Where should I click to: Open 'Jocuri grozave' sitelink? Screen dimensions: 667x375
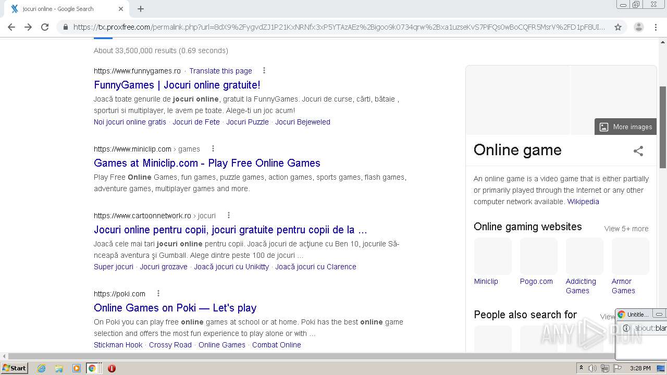(164, 267)
